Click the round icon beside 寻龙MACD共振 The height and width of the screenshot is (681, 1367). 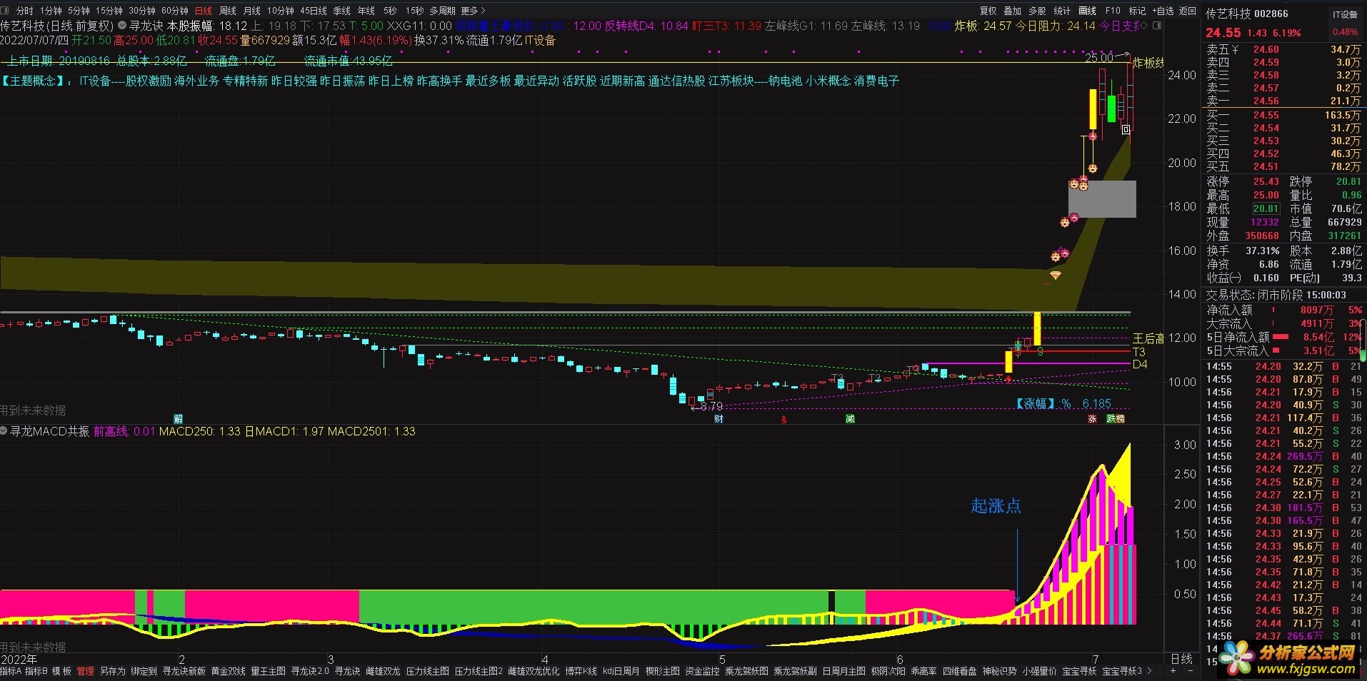click(x=4, y=431)
